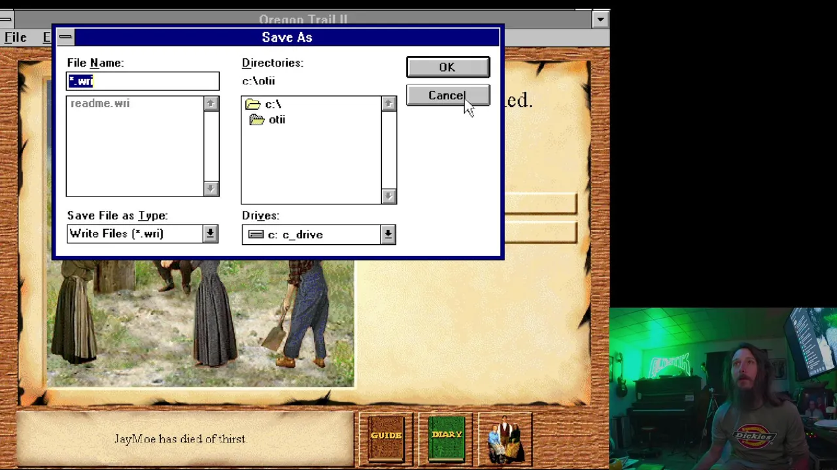Click Oregon Trail II window dropdown arrow button

(600, 20)
